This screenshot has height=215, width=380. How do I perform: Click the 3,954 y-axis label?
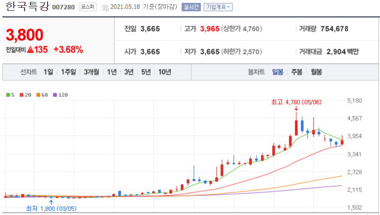355,136
